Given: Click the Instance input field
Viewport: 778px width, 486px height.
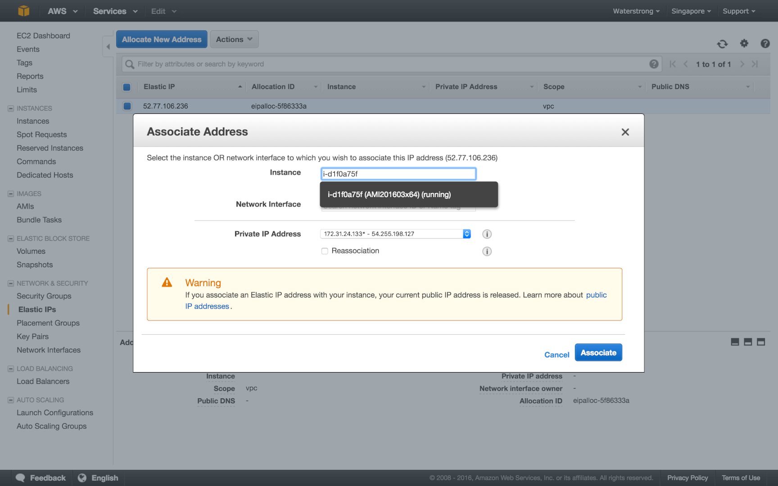Looking at the screenshot, I should 398,174.
